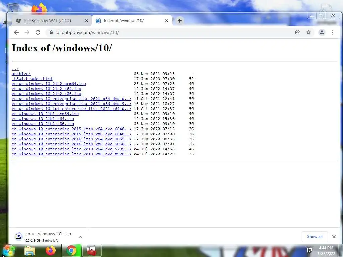Click the 03-Nov-2021 09:15 archive date
343x257 pixels.
click(x=154, y=74)
